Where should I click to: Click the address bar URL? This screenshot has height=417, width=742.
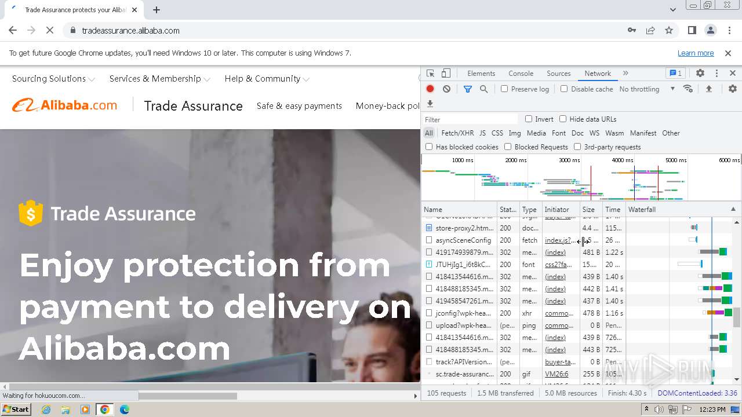pyautogui.click(x=130, y=30)
